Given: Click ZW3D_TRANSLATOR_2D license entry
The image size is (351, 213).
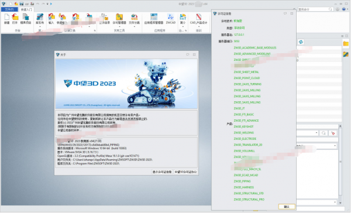Looking at the screenshot, I should click(248, 145).
